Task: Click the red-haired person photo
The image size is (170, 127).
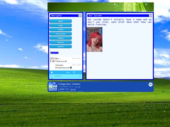Action: point(94,40)
